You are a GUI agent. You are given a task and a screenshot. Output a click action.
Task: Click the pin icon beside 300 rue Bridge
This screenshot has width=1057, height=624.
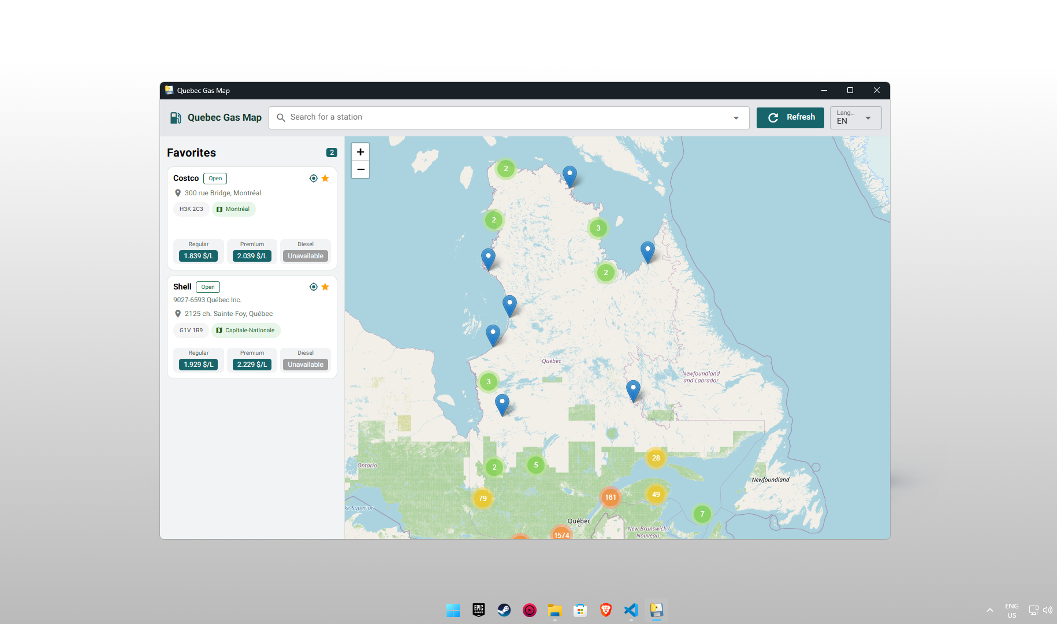[178, 193]
